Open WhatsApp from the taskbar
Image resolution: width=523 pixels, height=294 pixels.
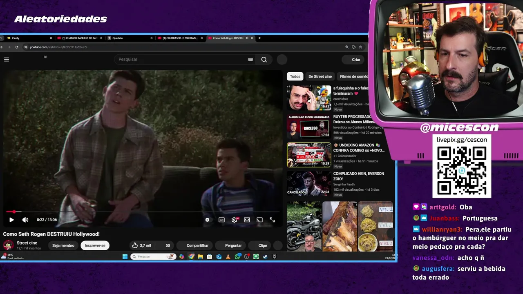click(237, 256)
